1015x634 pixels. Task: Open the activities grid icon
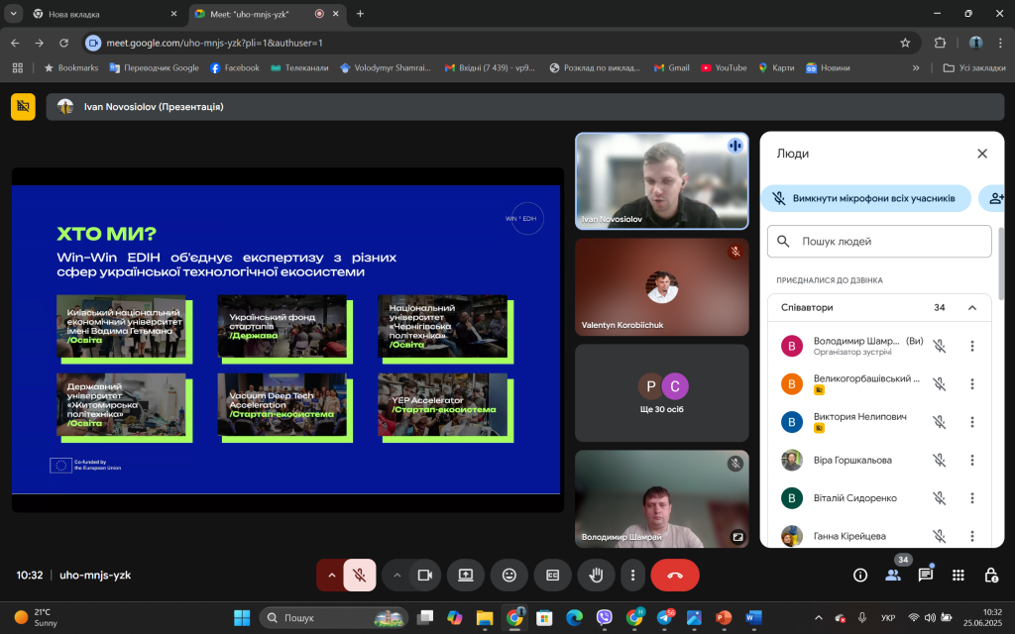pos(959,576)
